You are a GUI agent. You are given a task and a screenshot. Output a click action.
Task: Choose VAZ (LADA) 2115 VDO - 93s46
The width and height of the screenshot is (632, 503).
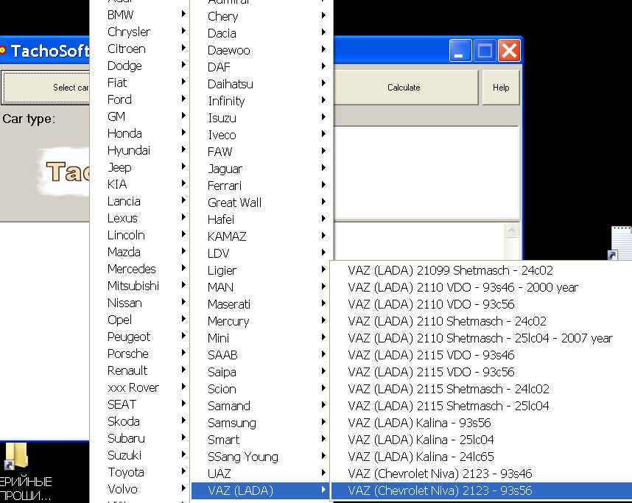coord(482,355)
